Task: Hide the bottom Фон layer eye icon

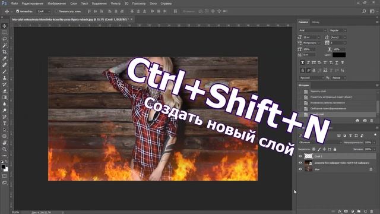Action: (300, 169)
